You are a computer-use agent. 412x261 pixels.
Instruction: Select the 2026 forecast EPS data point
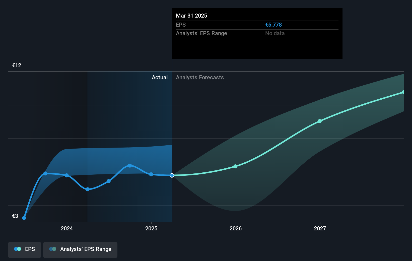[x=235, y=166]
